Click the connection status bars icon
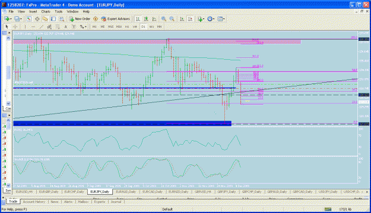 328,209
